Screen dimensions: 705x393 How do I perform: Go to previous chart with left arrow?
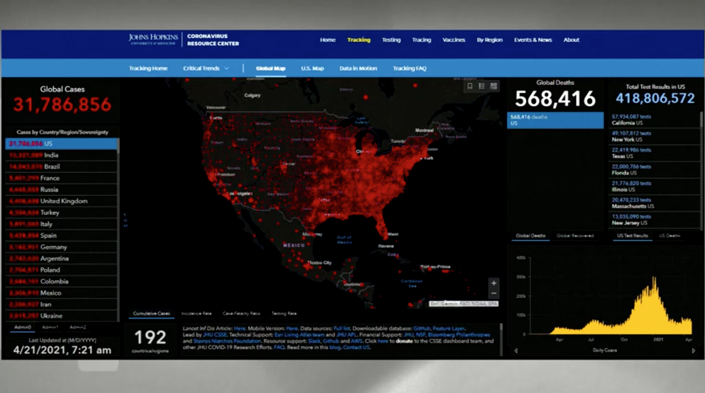515,351
